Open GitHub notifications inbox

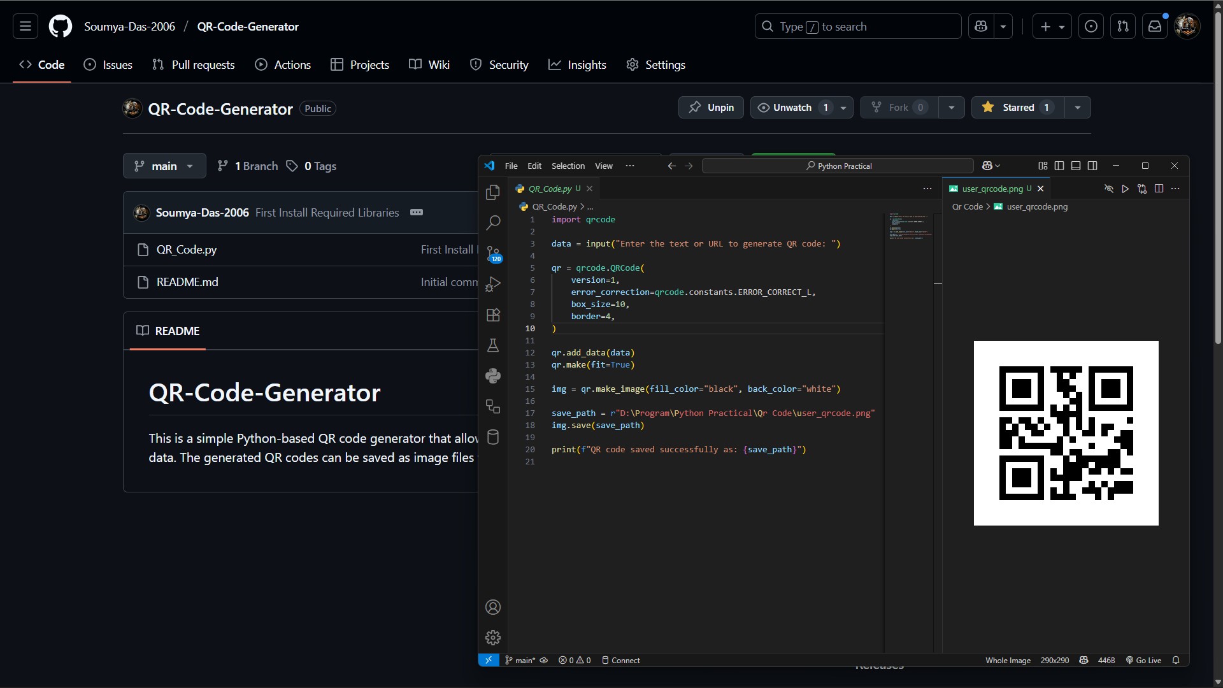pos(1155,27)
